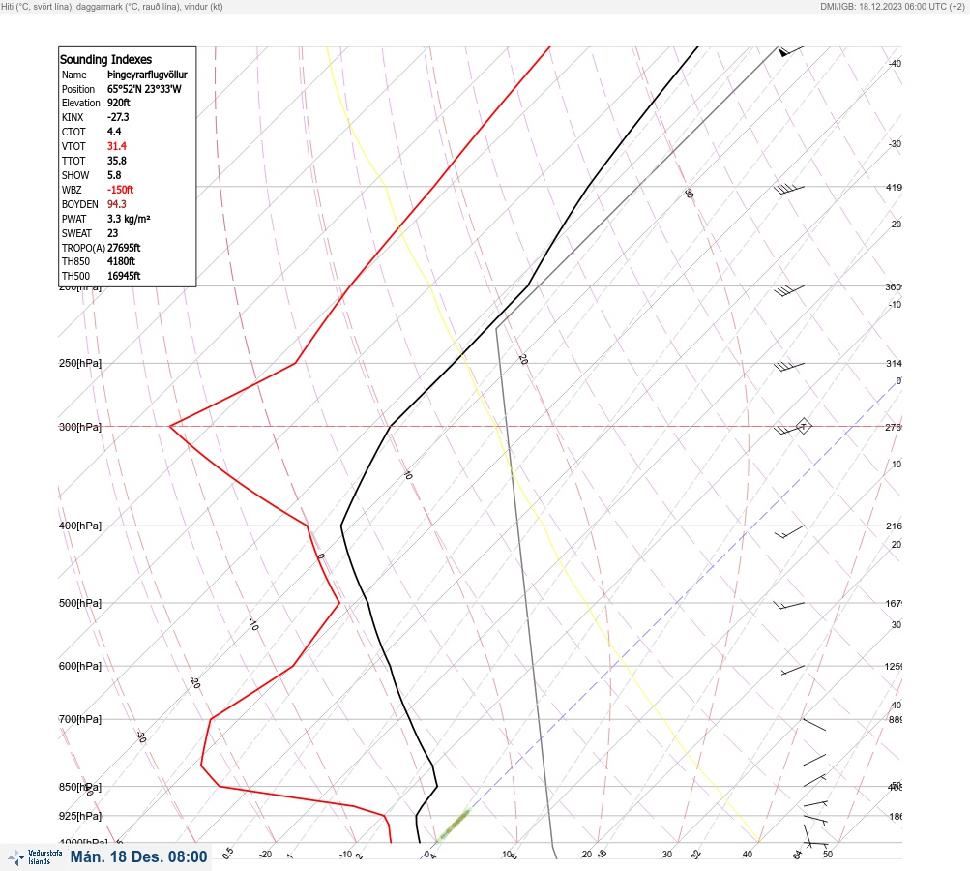The height and width of the screenshot is (871, 970).
Task: Click the wind barb at the 500 hPa level
Action: (789, 606)
